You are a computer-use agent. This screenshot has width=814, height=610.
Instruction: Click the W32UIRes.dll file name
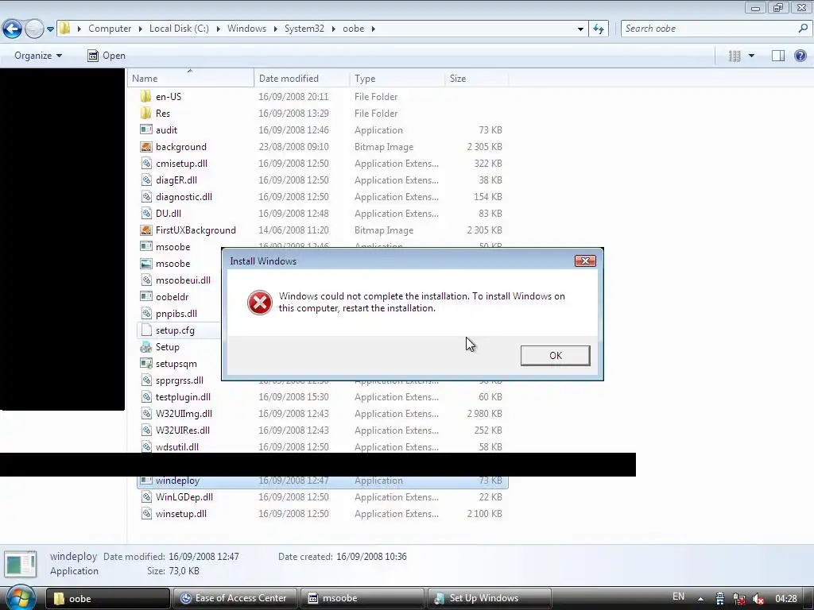(183, 430)
